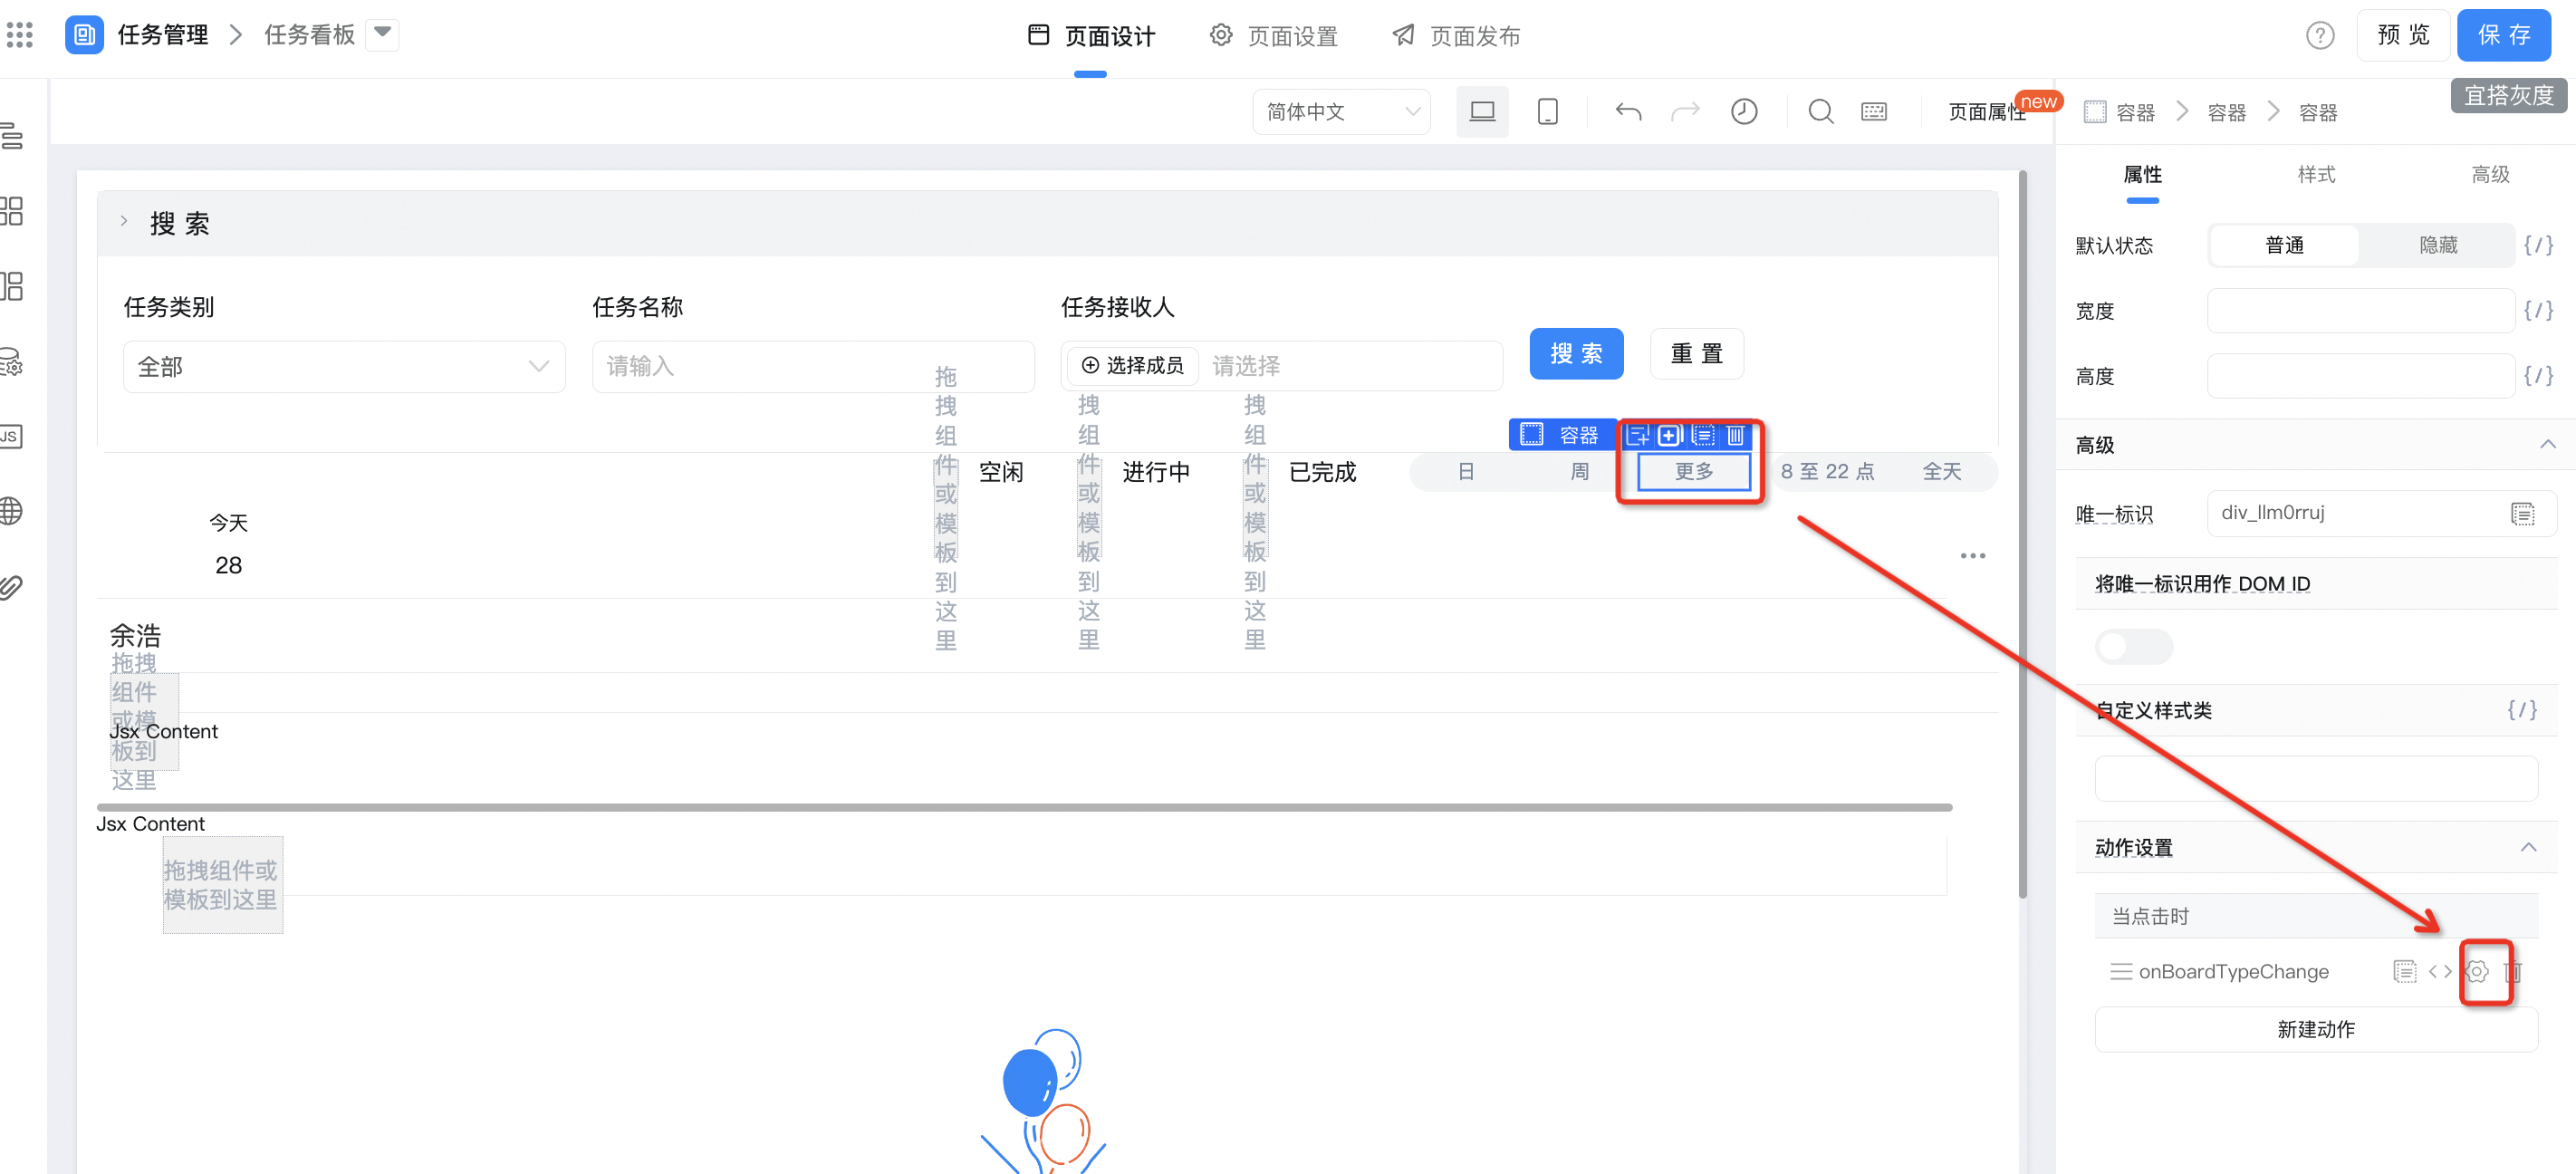This screenshot has width=2576, height=1174.
Task: Bind variable for 自定义样式类
Action: [x=2522, y=710]
